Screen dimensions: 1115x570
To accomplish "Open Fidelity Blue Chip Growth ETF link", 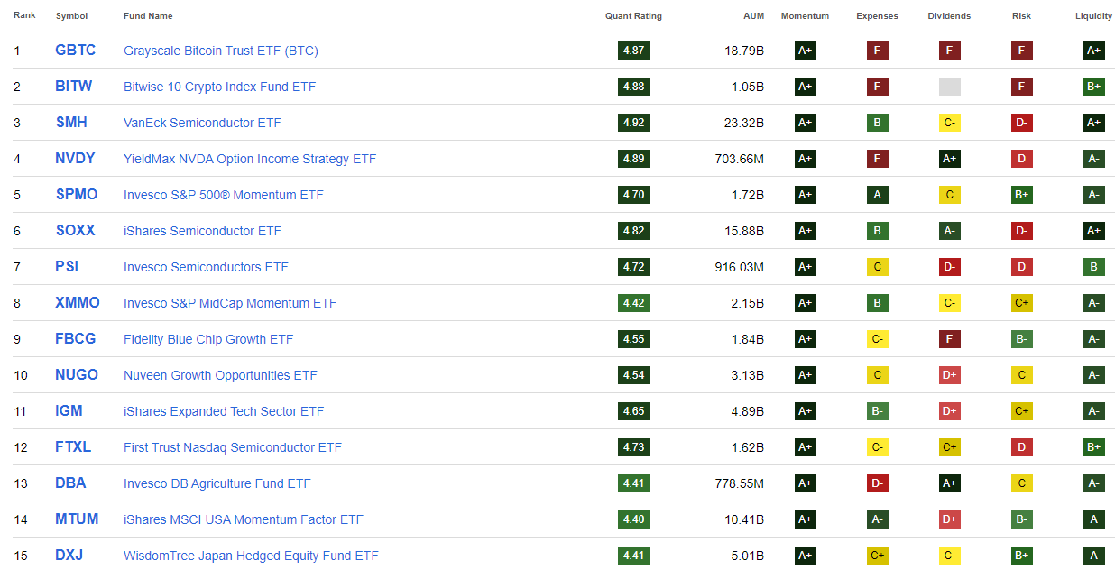I will (x=208, y=339).
